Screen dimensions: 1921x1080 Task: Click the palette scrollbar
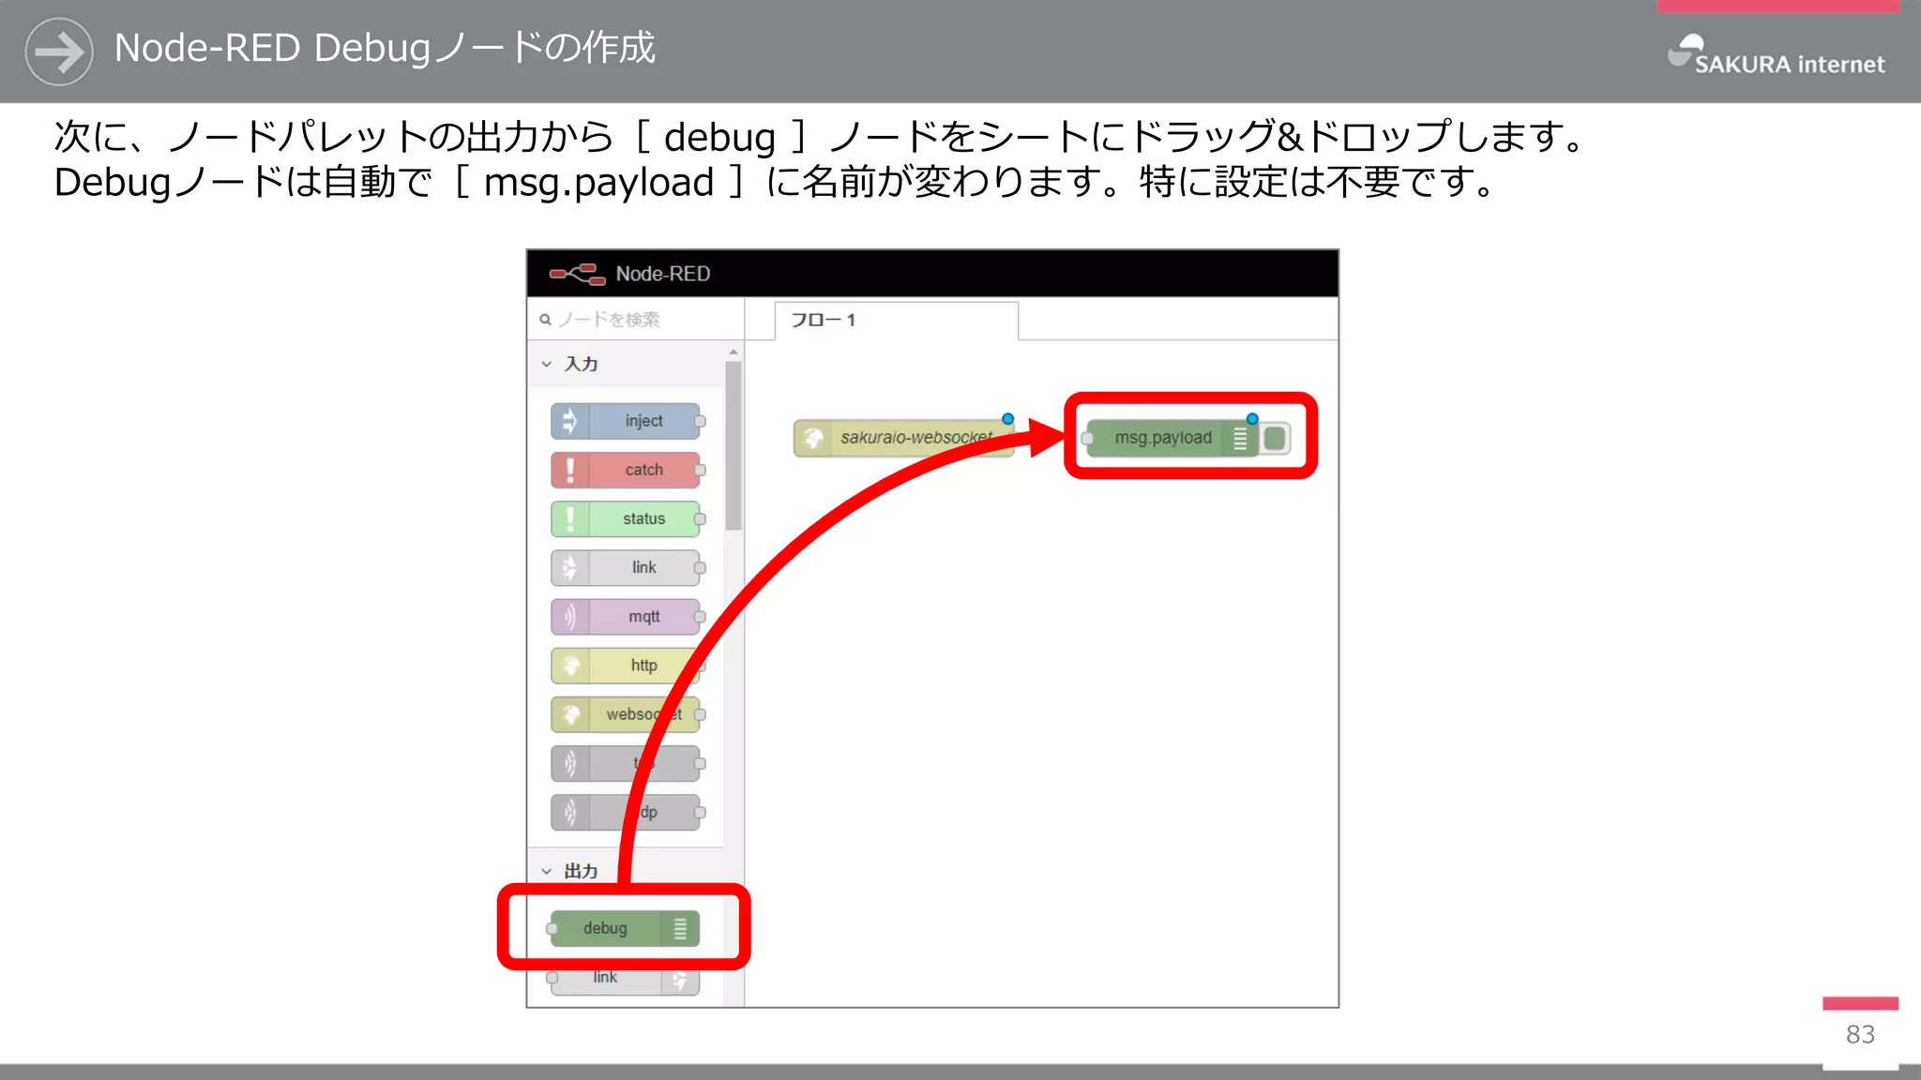coord(734,446)
